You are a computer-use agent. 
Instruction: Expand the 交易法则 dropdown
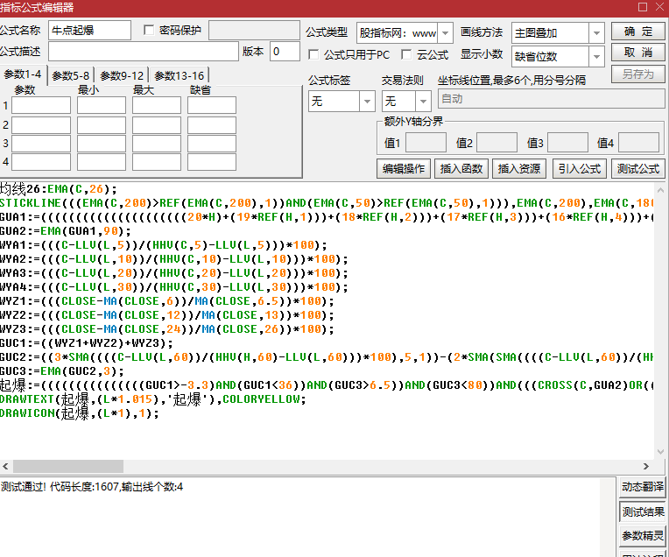423,102
